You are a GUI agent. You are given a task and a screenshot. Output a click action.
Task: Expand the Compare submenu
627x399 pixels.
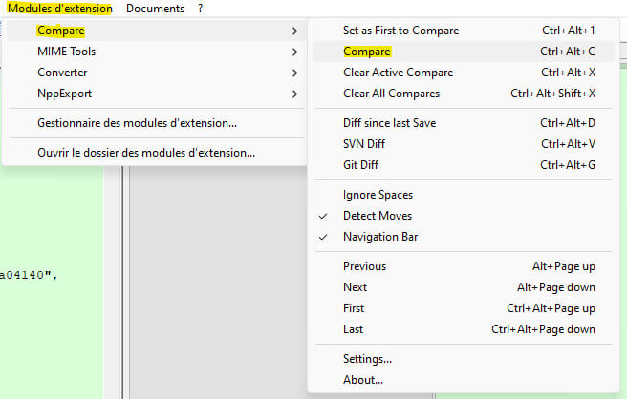pos(60,31)
